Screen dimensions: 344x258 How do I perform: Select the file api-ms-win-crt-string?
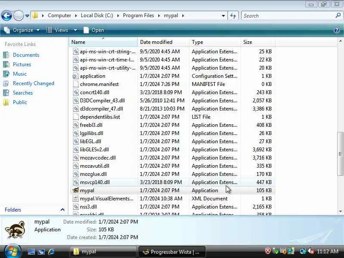(107, 52)
